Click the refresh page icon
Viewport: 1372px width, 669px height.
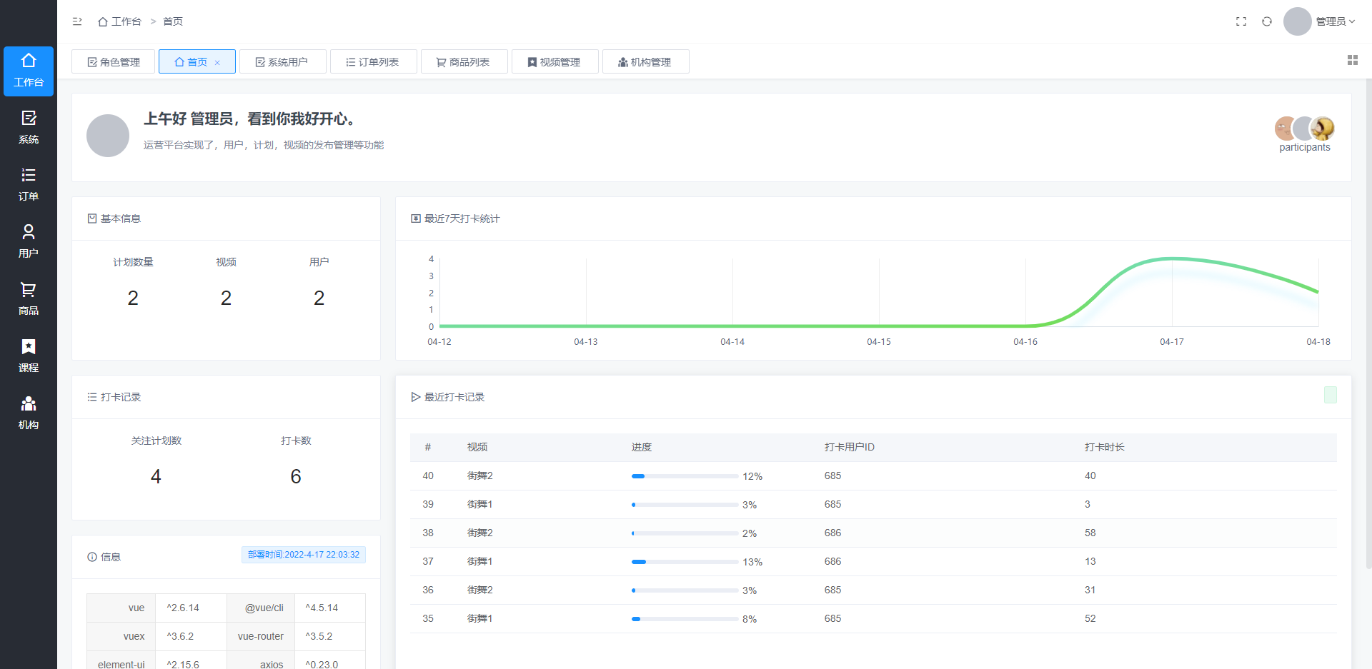[x=1267, y=21]
